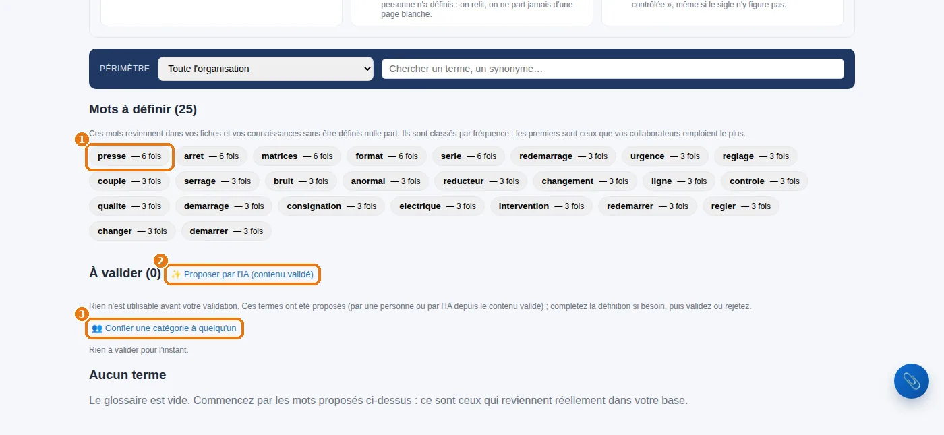
Task: Click 'Confier une catégorie à quelqu'un' link
Action: pos(165,328)
